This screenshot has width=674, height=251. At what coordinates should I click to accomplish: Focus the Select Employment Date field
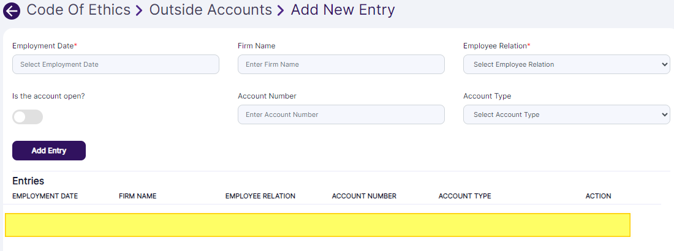(116, 64)
